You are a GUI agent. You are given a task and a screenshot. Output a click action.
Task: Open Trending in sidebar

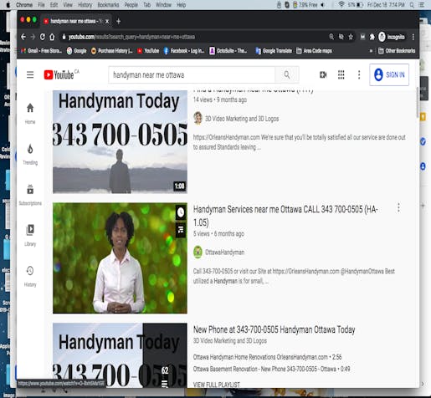[x=30, y=154]
